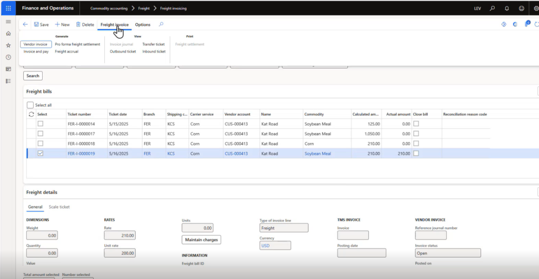The width and height of the screenshot is (539, 279).
Task: Sort by Ticket date column header
Action: [118, 114]
